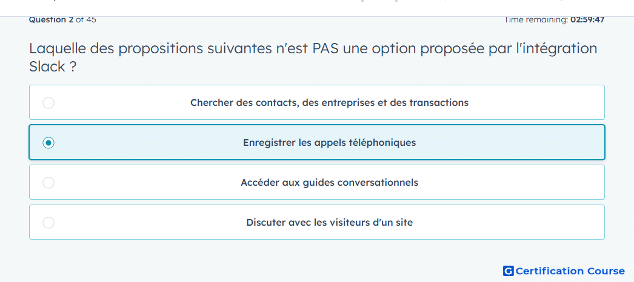
Task: Select the radio button for "Chercher des contacts"
Action: [x=48, y=103]
